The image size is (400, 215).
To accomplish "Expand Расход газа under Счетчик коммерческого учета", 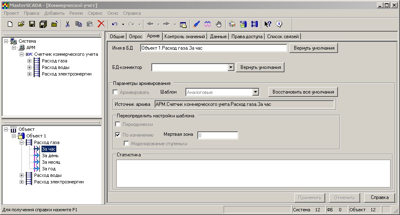I will (x=29, y=61).
